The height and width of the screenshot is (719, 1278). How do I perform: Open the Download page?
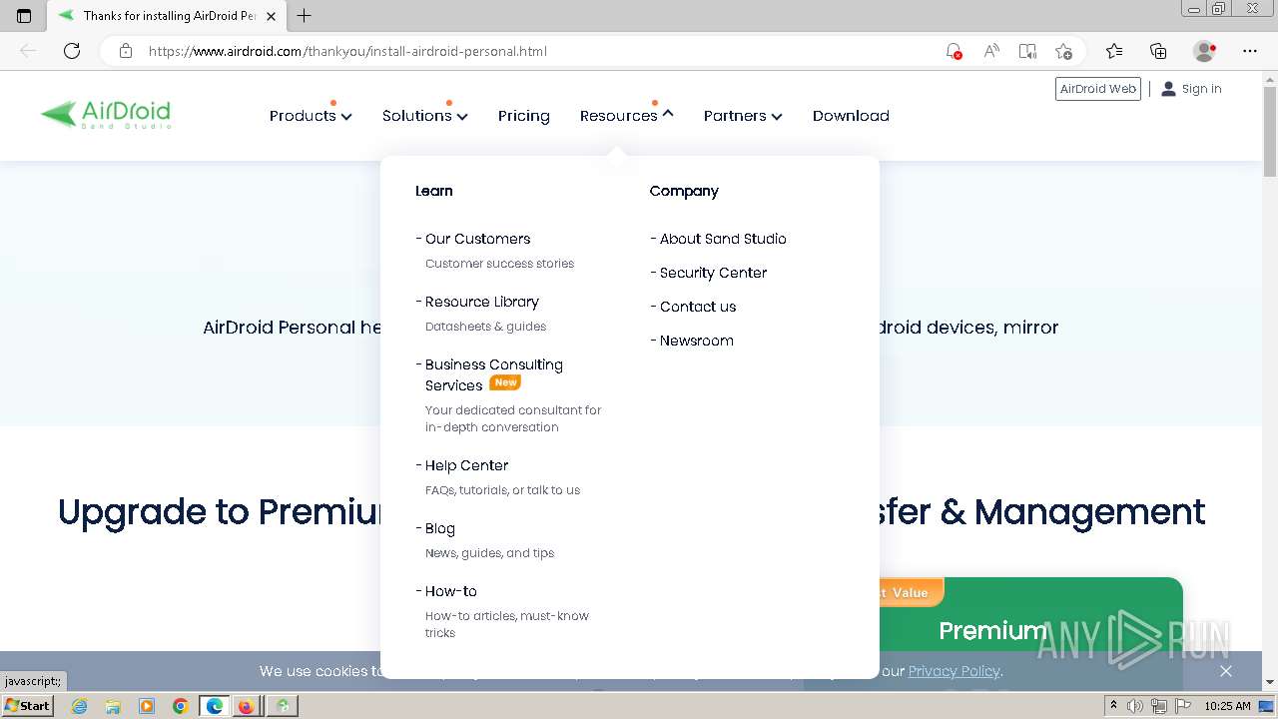tap(851, 116)
